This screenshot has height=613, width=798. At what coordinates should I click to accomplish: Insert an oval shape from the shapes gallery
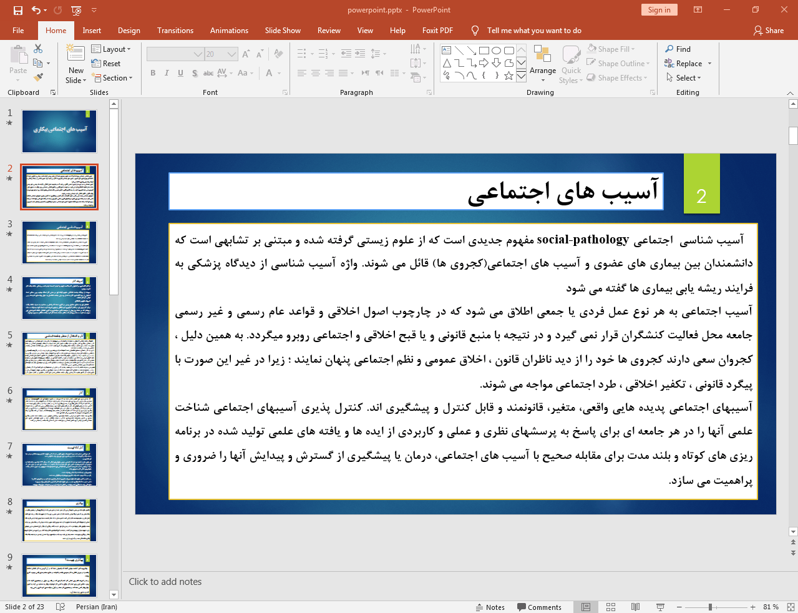497,51
